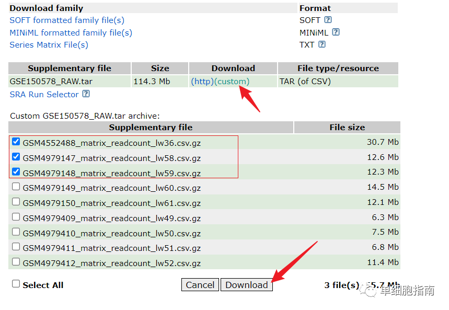Open the TXT format help icon
This screenshot has width=449, height=310.
click(322, 44)
